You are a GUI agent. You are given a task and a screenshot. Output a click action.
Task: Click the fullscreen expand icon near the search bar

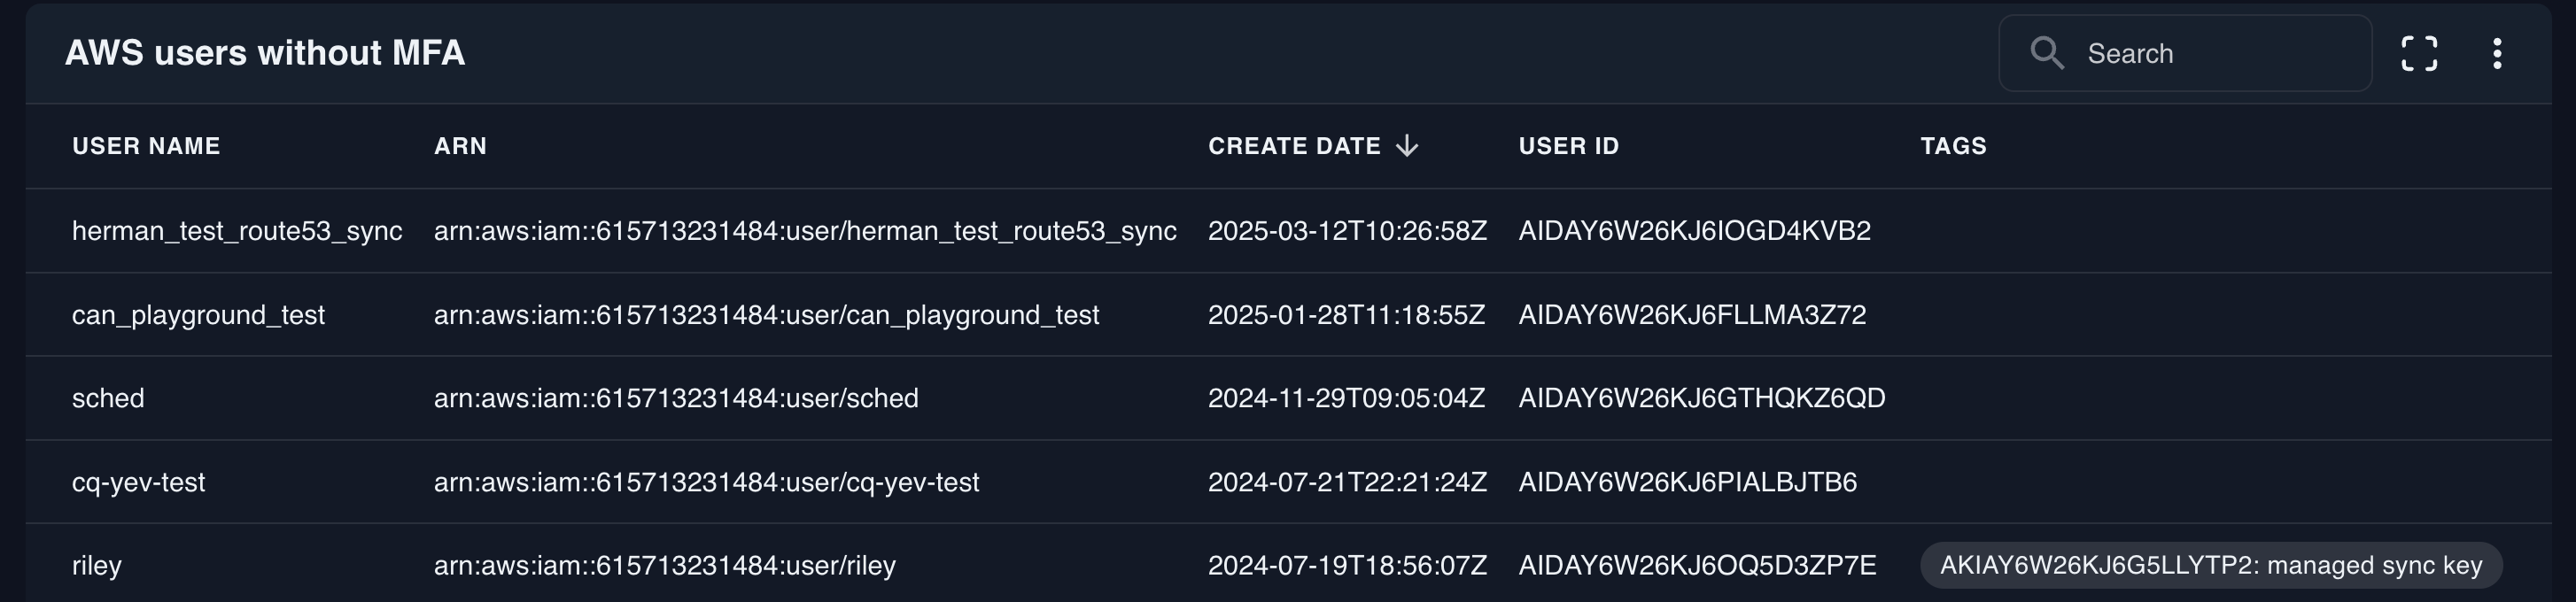2421,53
